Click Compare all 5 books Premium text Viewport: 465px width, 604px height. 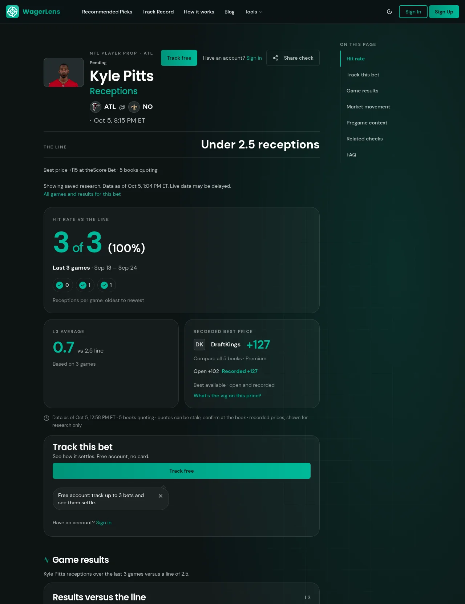[x=230, y=358]
